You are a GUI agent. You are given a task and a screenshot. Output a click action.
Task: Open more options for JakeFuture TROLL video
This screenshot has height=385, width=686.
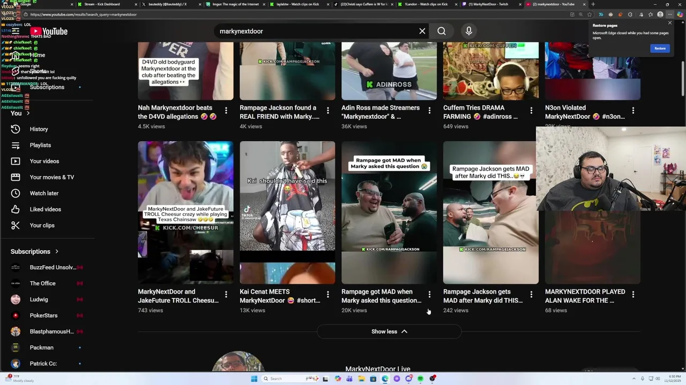tap(226, 294)
